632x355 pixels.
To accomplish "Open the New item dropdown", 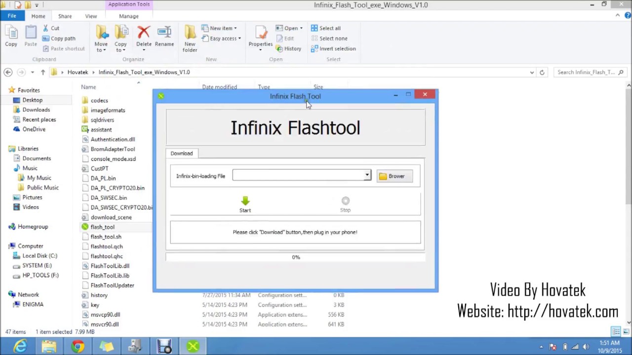I will 219,28.
